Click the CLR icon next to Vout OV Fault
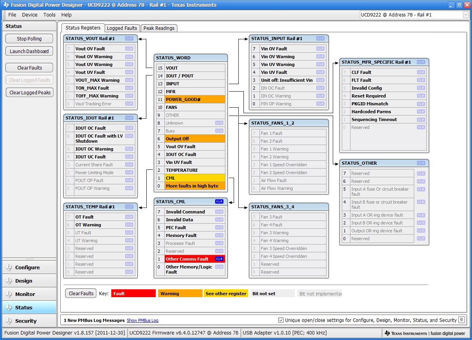 coord(129,49)
